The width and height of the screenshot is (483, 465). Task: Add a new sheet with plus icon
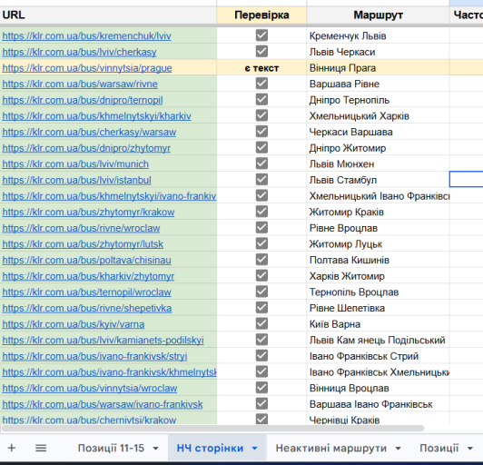(x=12, y=448)
